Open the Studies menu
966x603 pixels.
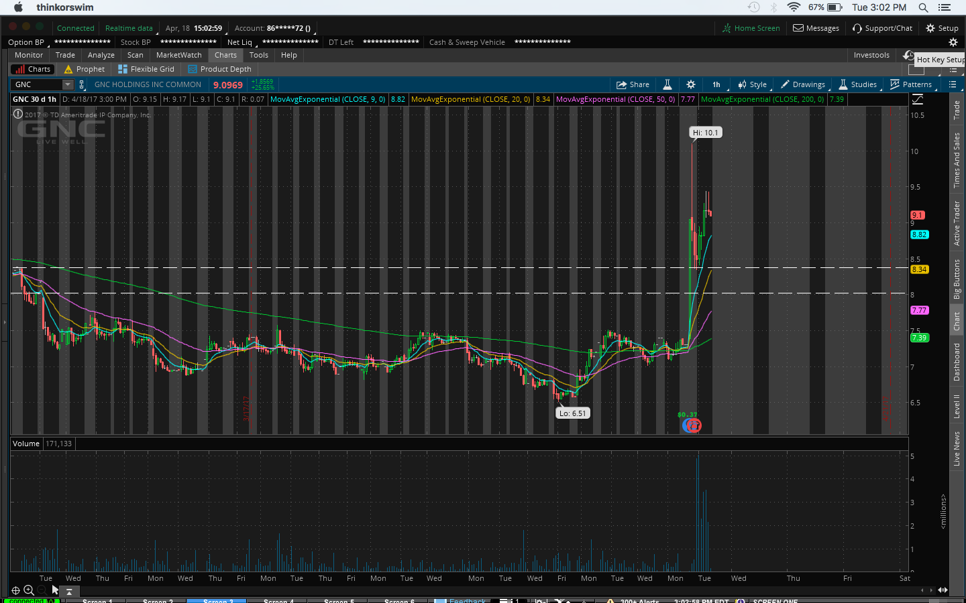[x=857, y=84]
